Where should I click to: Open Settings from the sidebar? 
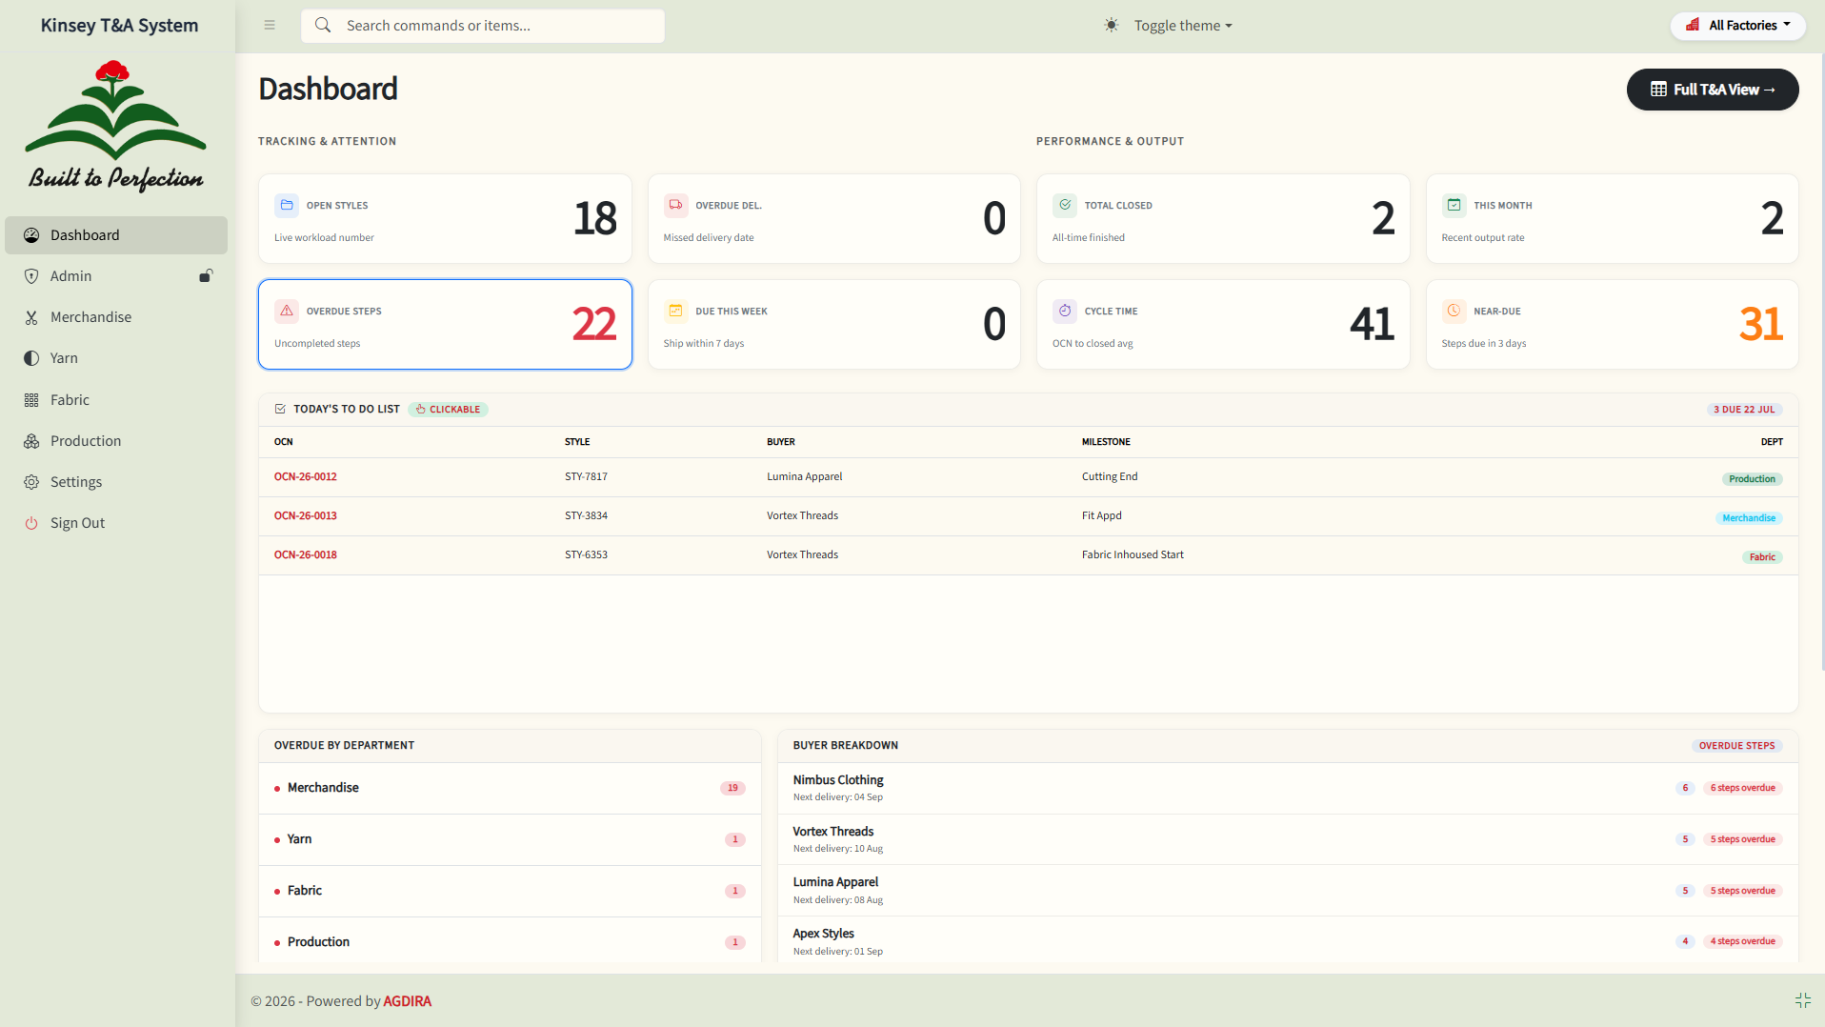(x=116, y=482)
